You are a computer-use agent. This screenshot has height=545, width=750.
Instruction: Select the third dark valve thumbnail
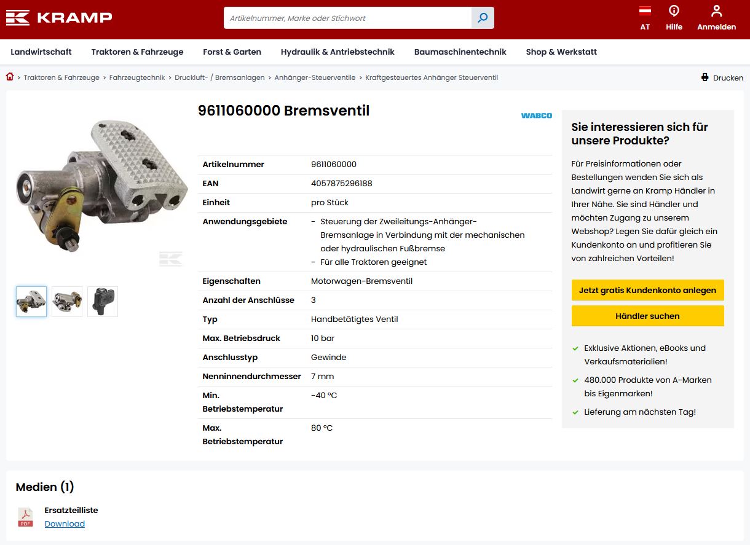103,302
